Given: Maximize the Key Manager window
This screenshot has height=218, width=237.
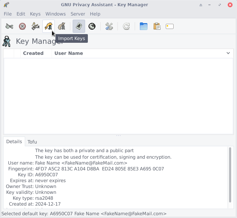Looking at the screenshot, I should tap(220, 5).
